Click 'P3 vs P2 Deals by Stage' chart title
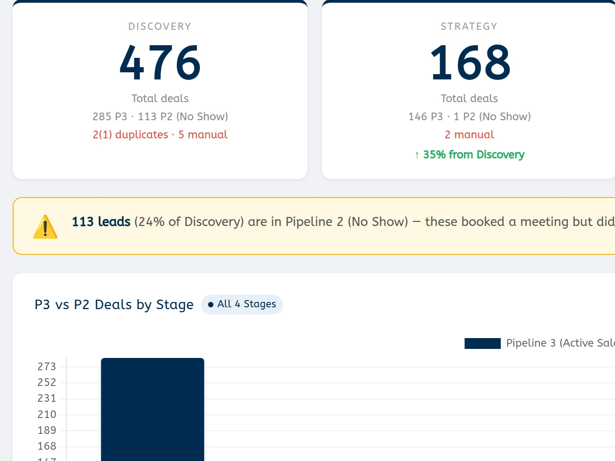The width and height of the screenshot is (615, 461). 114,305
